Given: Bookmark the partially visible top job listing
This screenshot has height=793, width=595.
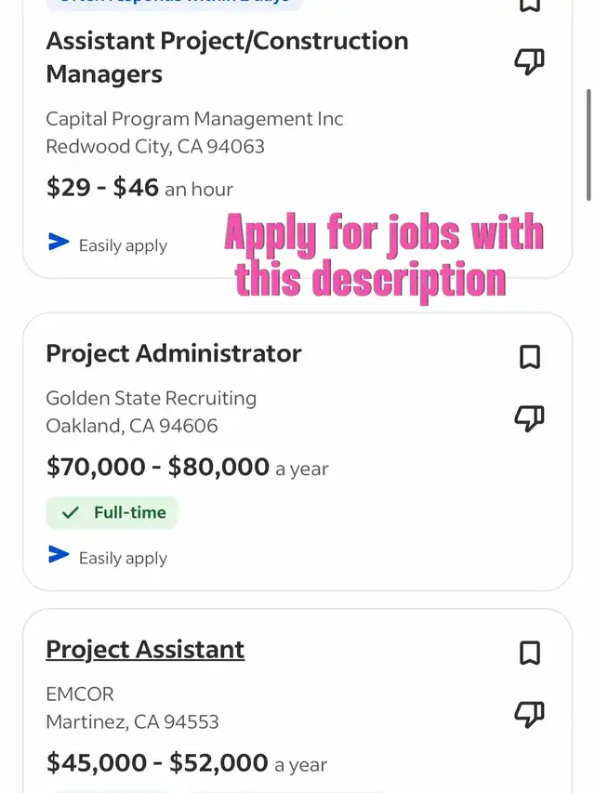Looking at the screenshot, I should click(529, 6).
